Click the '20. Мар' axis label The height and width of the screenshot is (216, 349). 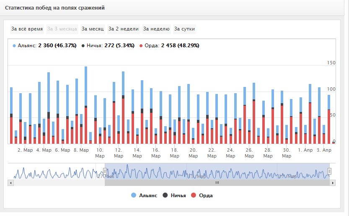pos(193,153)
